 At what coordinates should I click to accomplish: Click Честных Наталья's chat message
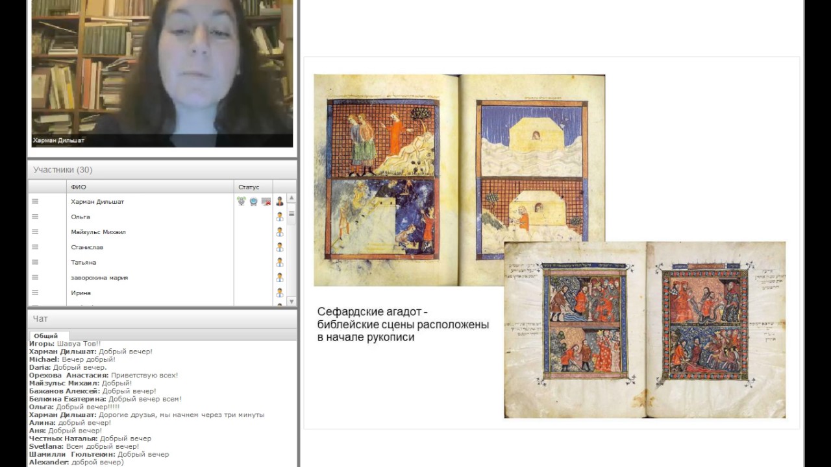coord(125,438)
